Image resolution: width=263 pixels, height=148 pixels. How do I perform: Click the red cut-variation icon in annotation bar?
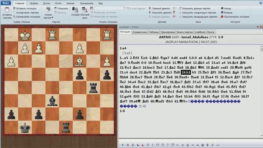click(128, 145)
